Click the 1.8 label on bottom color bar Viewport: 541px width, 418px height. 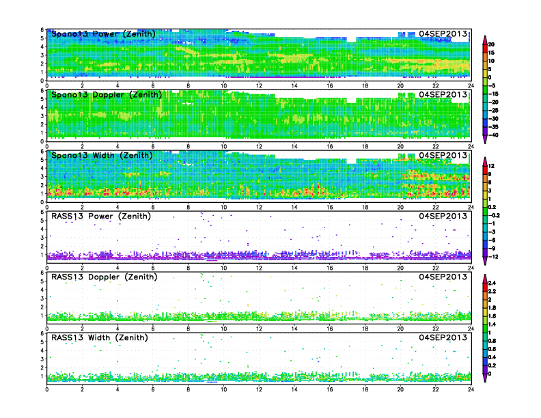[x=492, y=307]
